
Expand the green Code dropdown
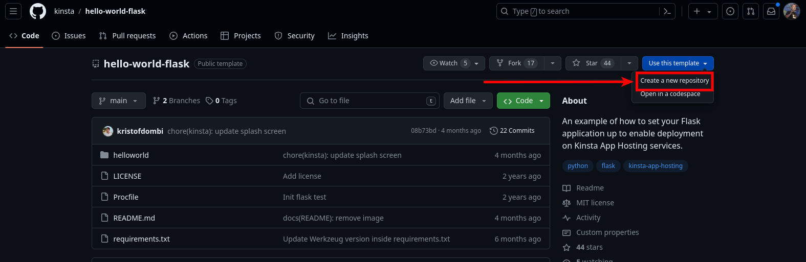(523, 101)
